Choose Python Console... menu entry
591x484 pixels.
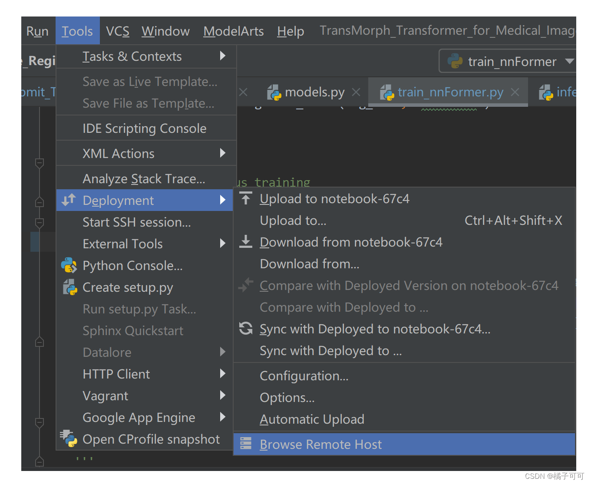pos(145,266)
